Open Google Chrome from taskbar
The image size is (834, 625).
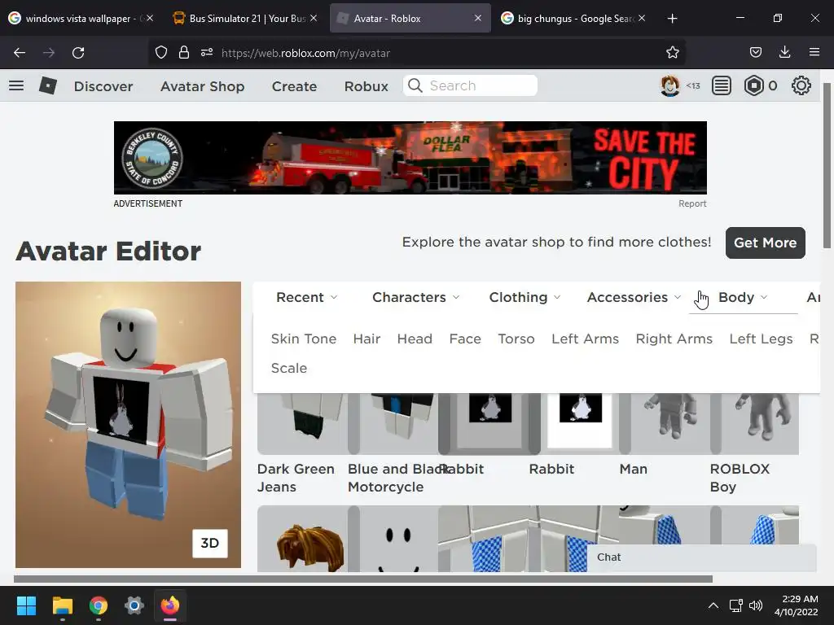coord(99,605)
